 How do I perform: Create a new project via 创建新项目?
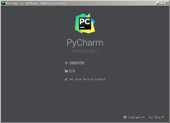coord(77,63)
